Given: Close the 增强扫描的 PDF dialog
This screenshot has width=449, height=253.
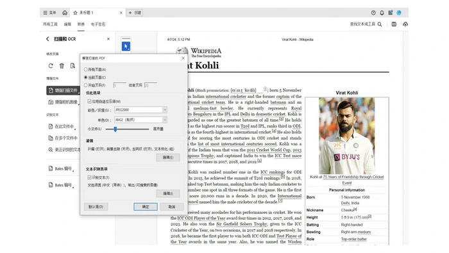Looking at the screenshot, I should click(183, 58).
